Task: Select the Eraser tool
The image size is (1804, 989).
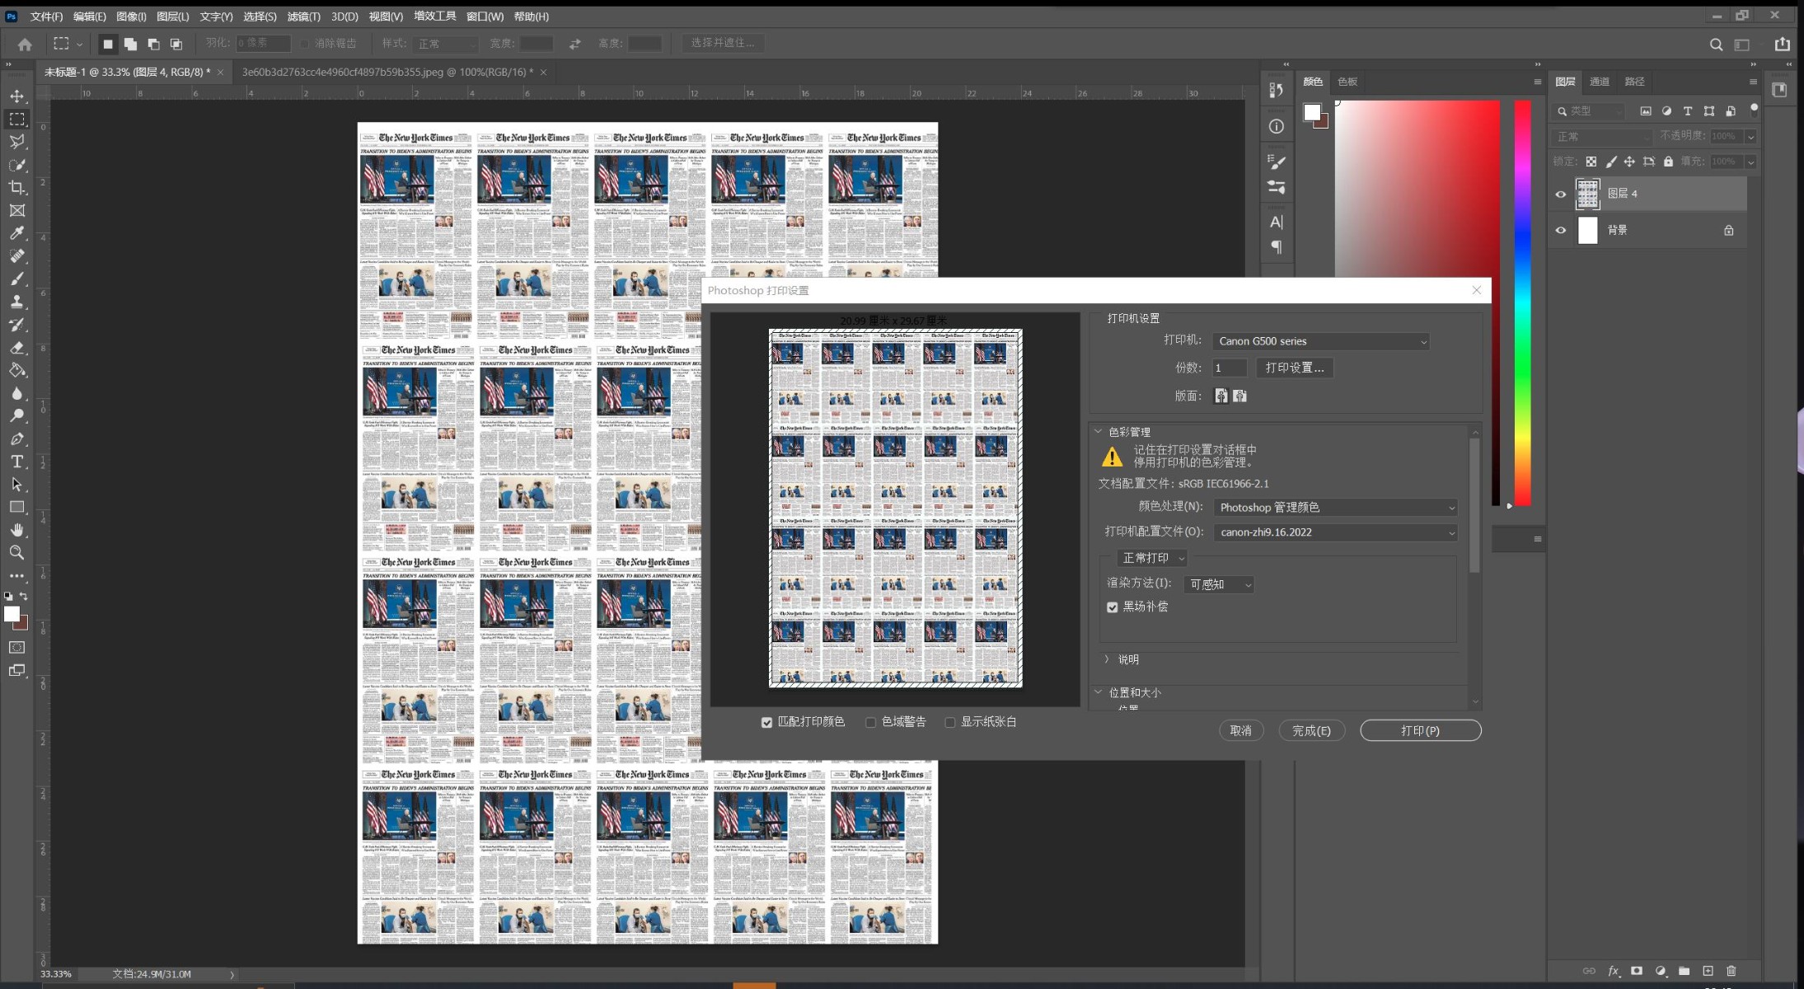Action: point(16,348)
